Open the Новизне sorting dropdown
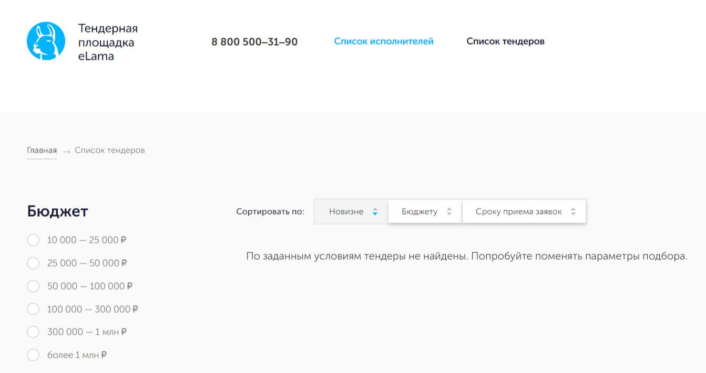Screen dimensions: 706x373 (x=346, y=211)
